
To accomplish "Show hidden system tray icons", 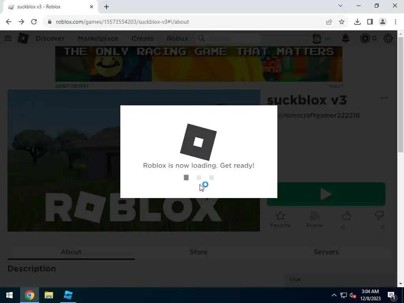I will coord(334,295).
